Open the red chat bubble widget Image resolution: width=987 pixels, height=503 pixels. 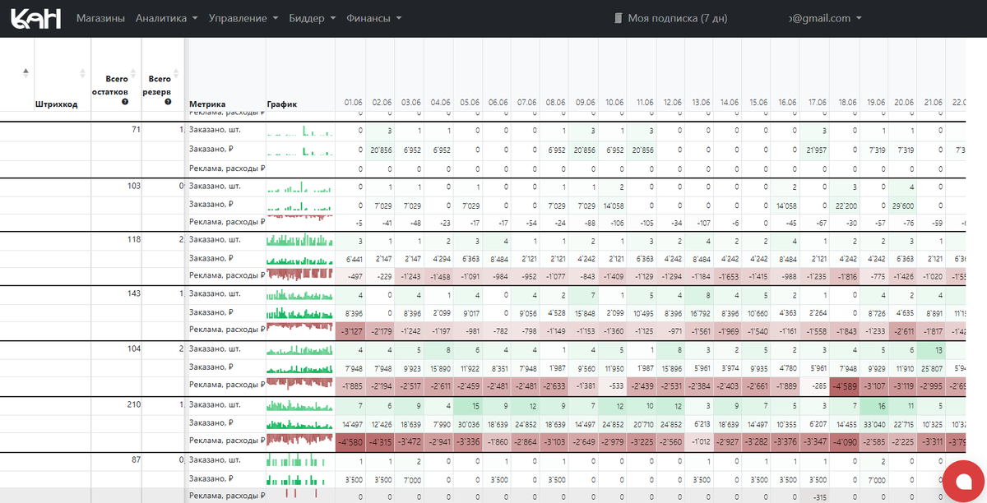[963, 480]
